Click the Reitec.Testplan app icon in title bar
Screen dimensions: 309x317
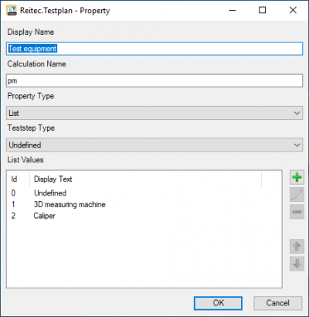pos(12,10)
